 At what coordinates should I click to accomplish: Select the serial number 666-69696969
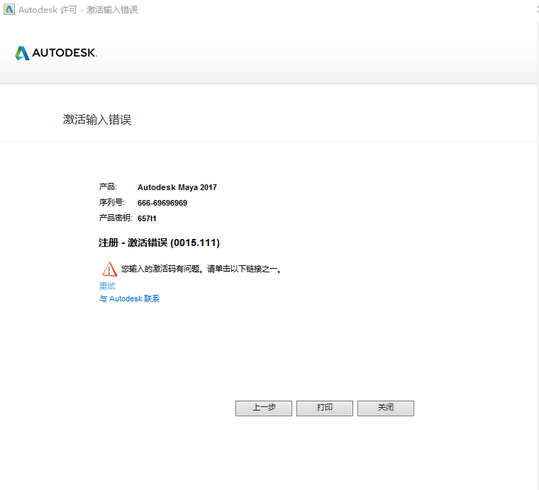click(162, 203)
